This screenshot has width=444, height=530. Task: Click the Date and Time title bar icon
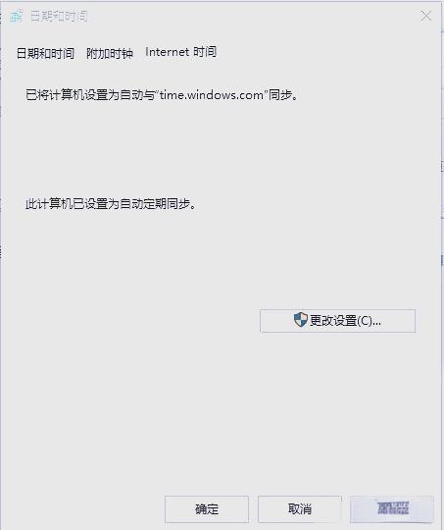[17, 17]
